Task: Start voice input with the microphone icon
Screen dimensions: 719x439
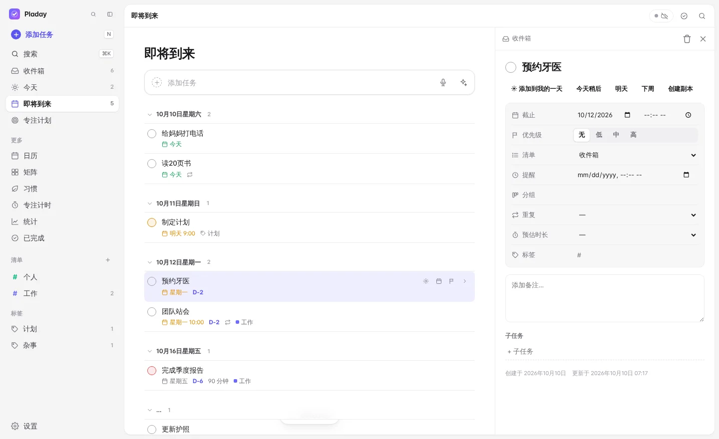Action: click(443, 82)
